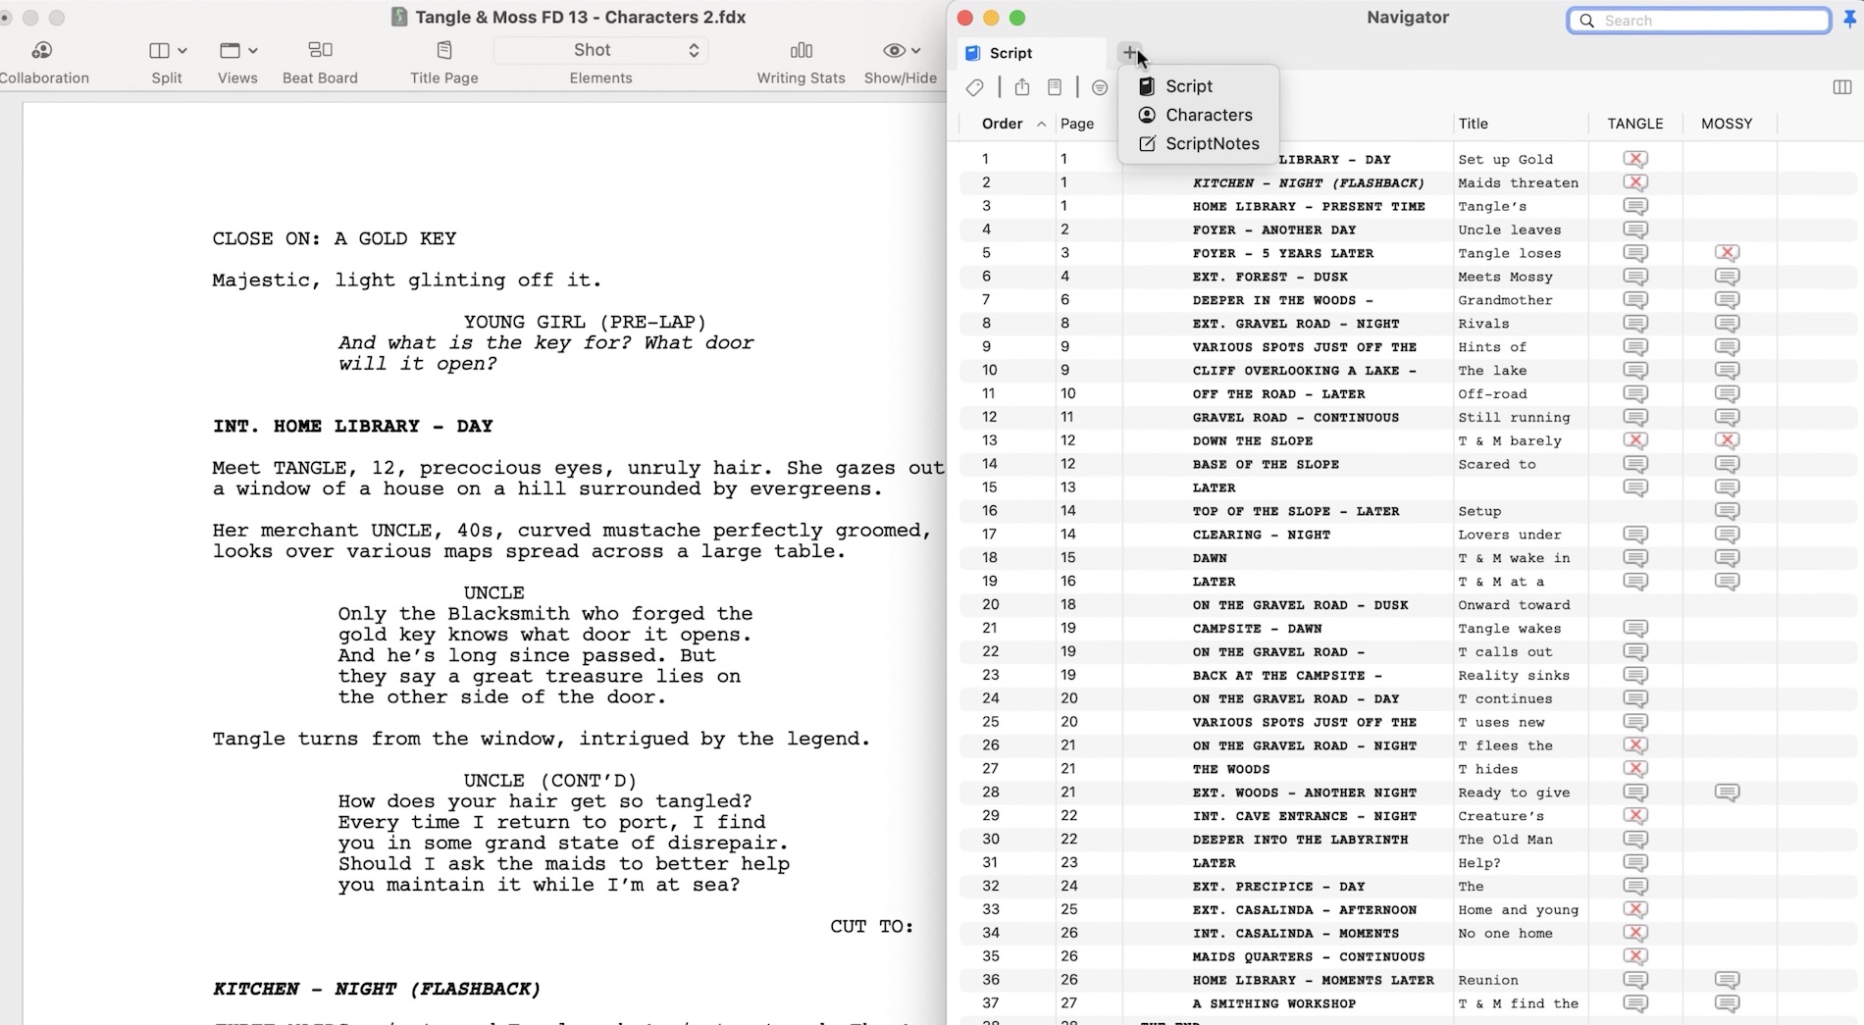Click the tag icon in Navigator toolbar
This screenshot has width=1864, height=1025.
(x=974, y=88)
